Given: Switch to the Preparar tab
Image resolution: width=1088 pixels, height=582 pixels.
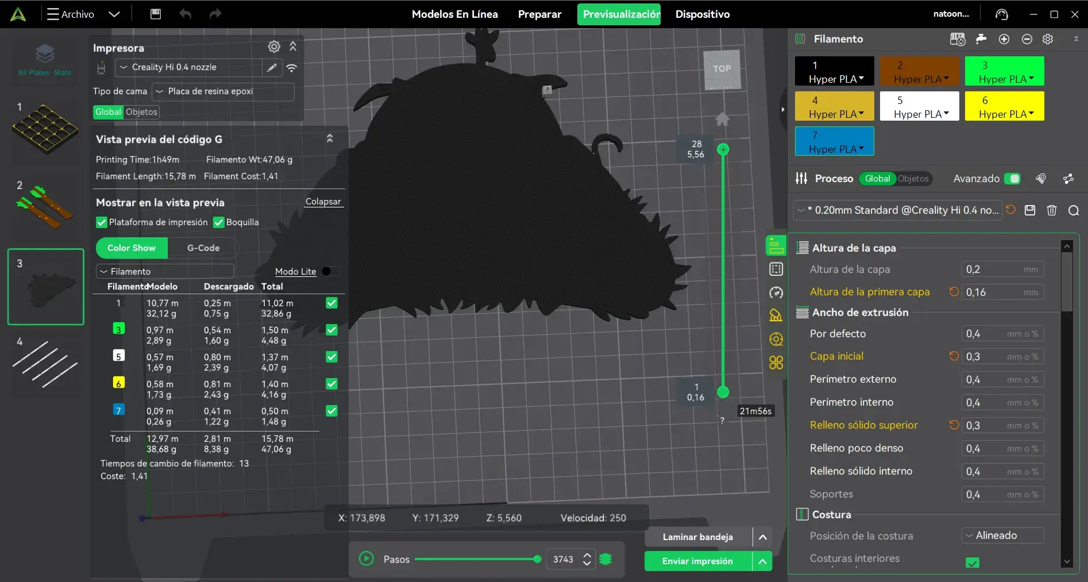Looking at the screenshot, I should [x=539, y=14].
